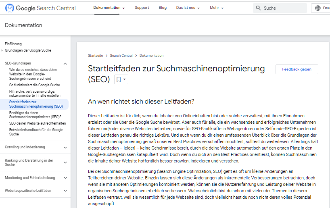Open the Blog tab
Screen dimensions: 330x208
[163, 8]
